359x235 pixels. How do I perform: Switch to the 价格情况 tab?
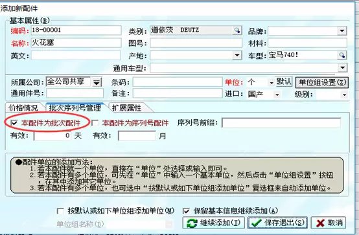click(23, 107)
